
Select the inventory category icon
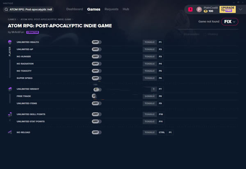[9, 89]
